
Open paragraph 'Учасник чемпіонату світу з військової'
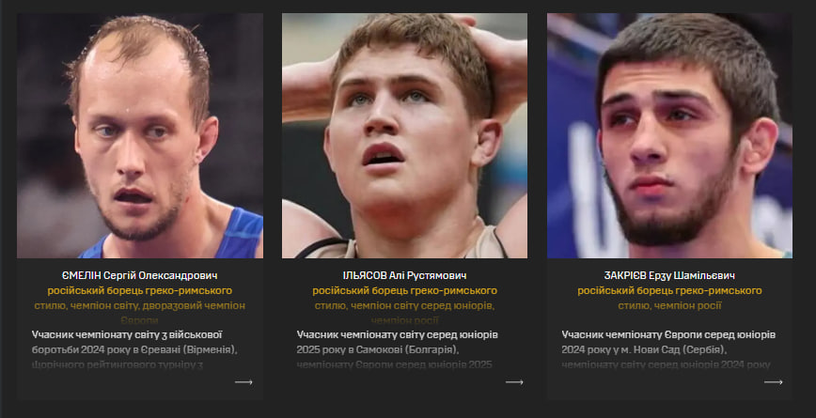(x=127, y=334)
